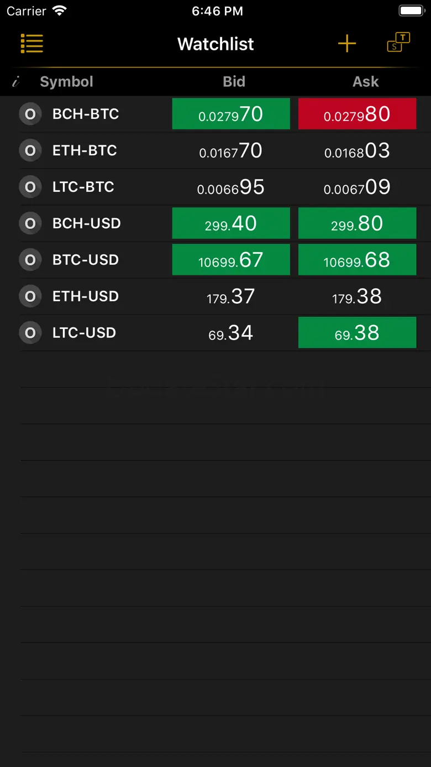
Task: Tap the O circle beside BCH-BTC
Action: [30, 114]
